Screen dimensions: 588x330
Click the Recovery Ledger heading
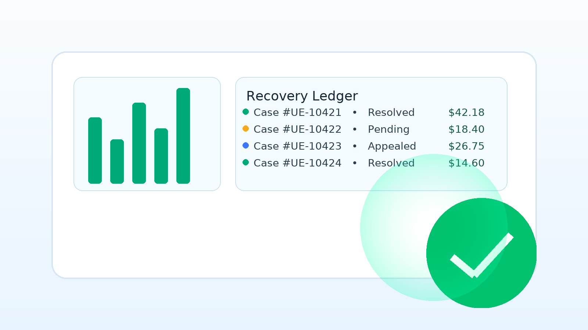pos(302,96)
